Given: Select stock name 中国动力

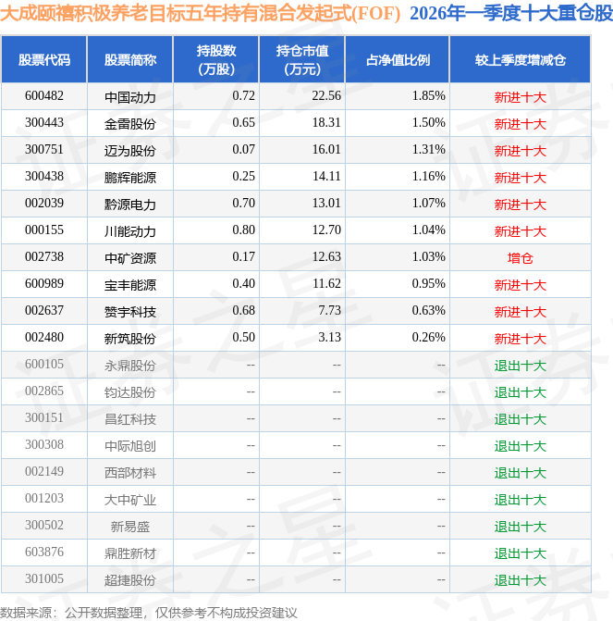Looking at the screenshot, I should point(129,97).
